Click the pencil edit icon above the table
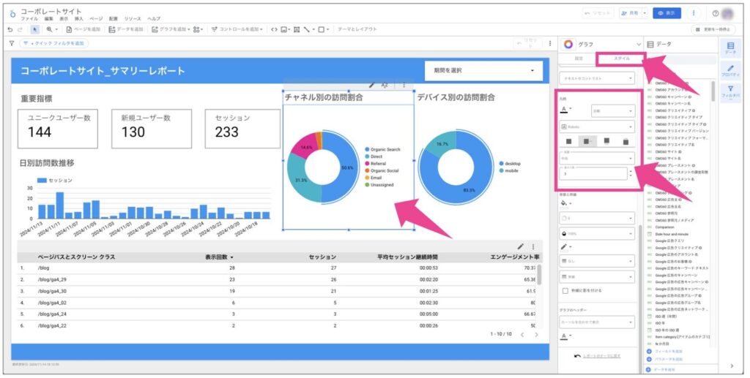Viewport: 750px width, 378px height. [x=521, y=246]
